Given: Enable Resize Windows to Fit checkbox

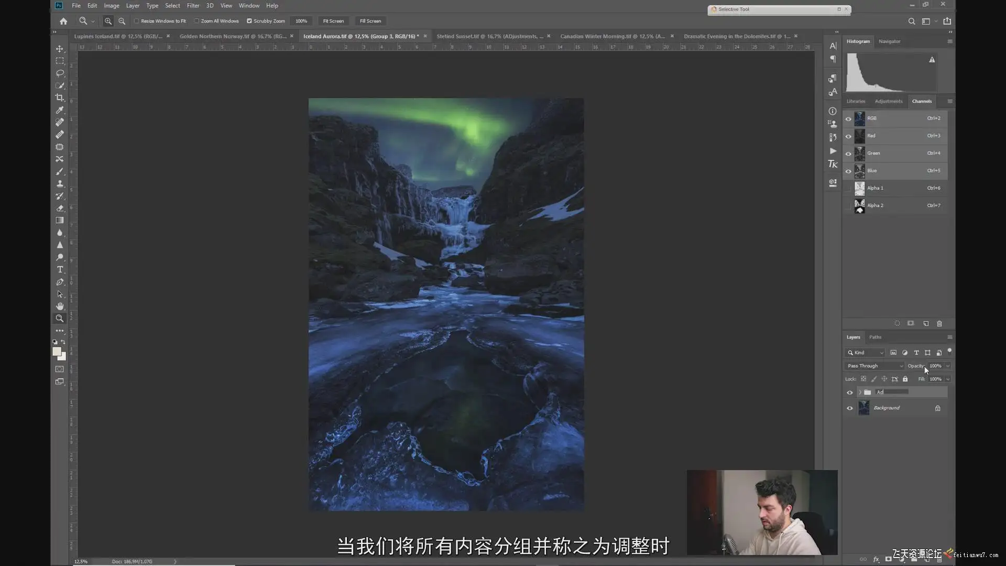Looking at the screenshot, I should [x=137, y=21].
